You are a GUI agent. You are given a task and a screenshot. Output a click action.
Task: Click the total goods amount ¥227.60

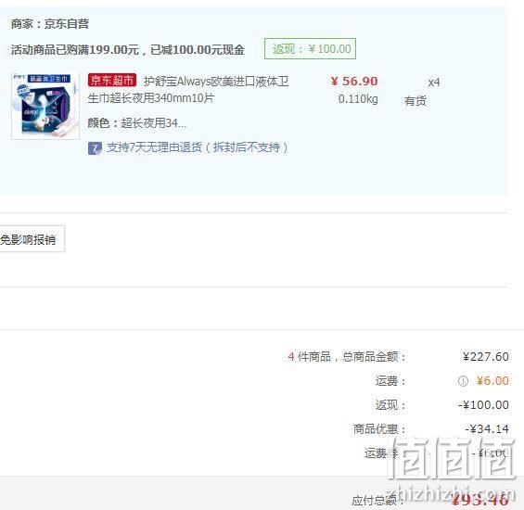tap(486, 357)
